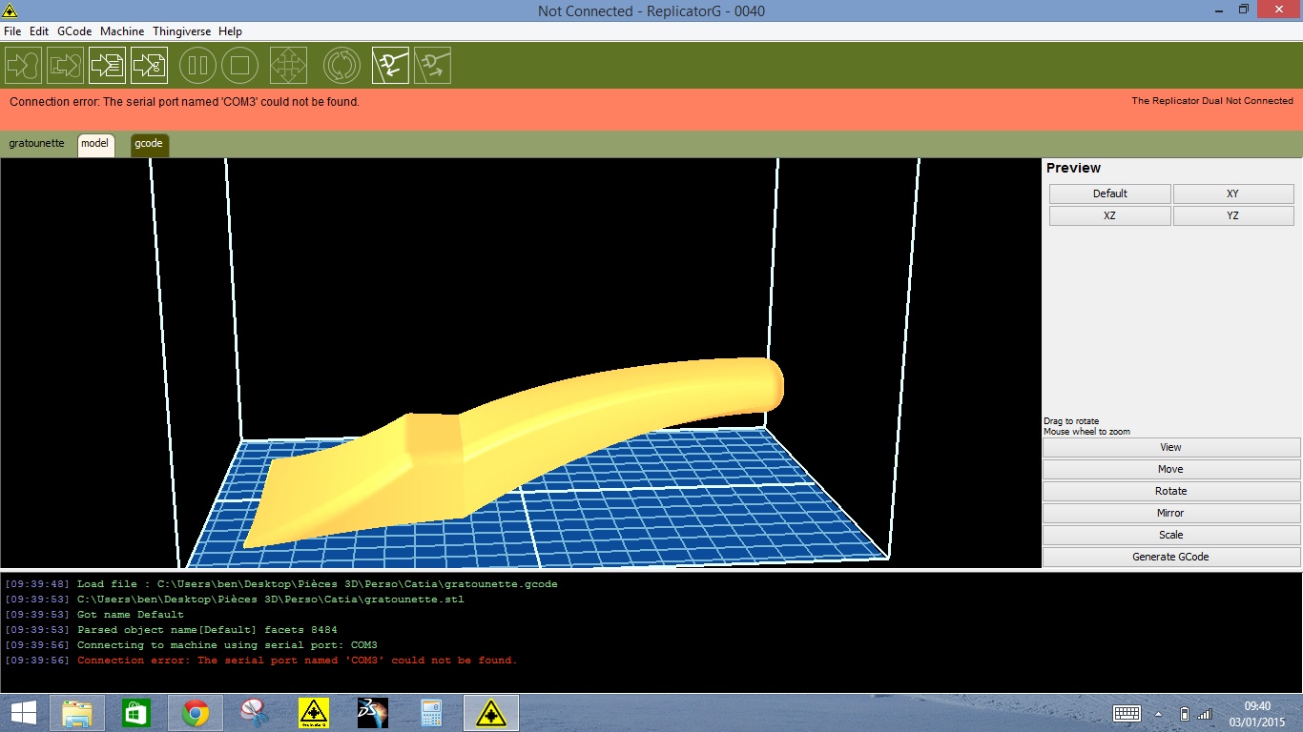Open the touch keyboard from the system tray
Viewport: 1303px width, 732px height.
[x=1127, y=714]
